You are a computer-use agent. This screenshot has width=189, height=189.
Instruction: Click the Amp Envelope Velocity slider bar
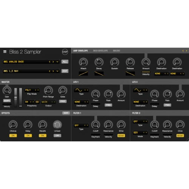tap(146, 72)
